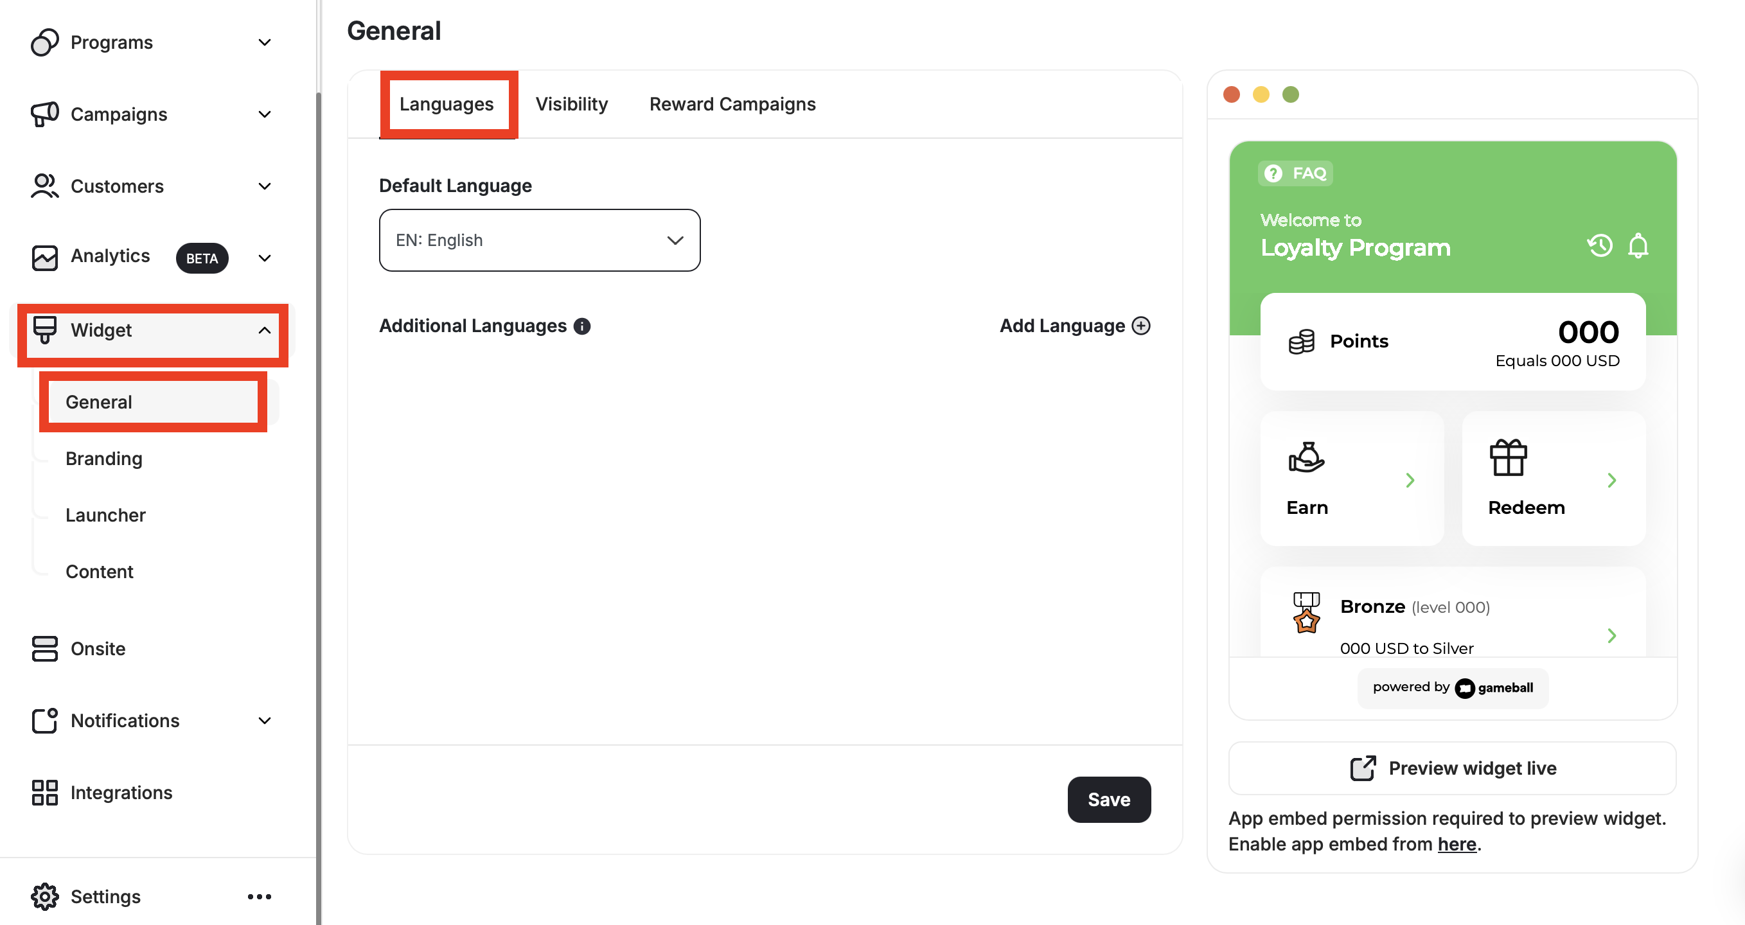Click the here link to enable app embed
The width and height of the screenshot is (1745, 925).
coord(1457,843)
